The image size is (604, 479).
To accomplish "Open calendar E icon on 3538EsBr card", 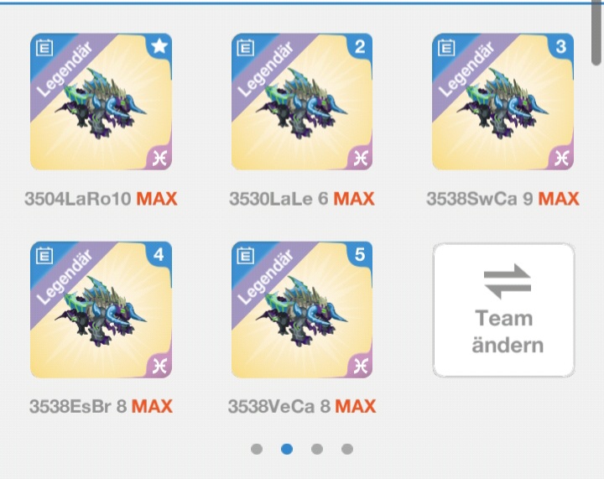I will [44, 256].
